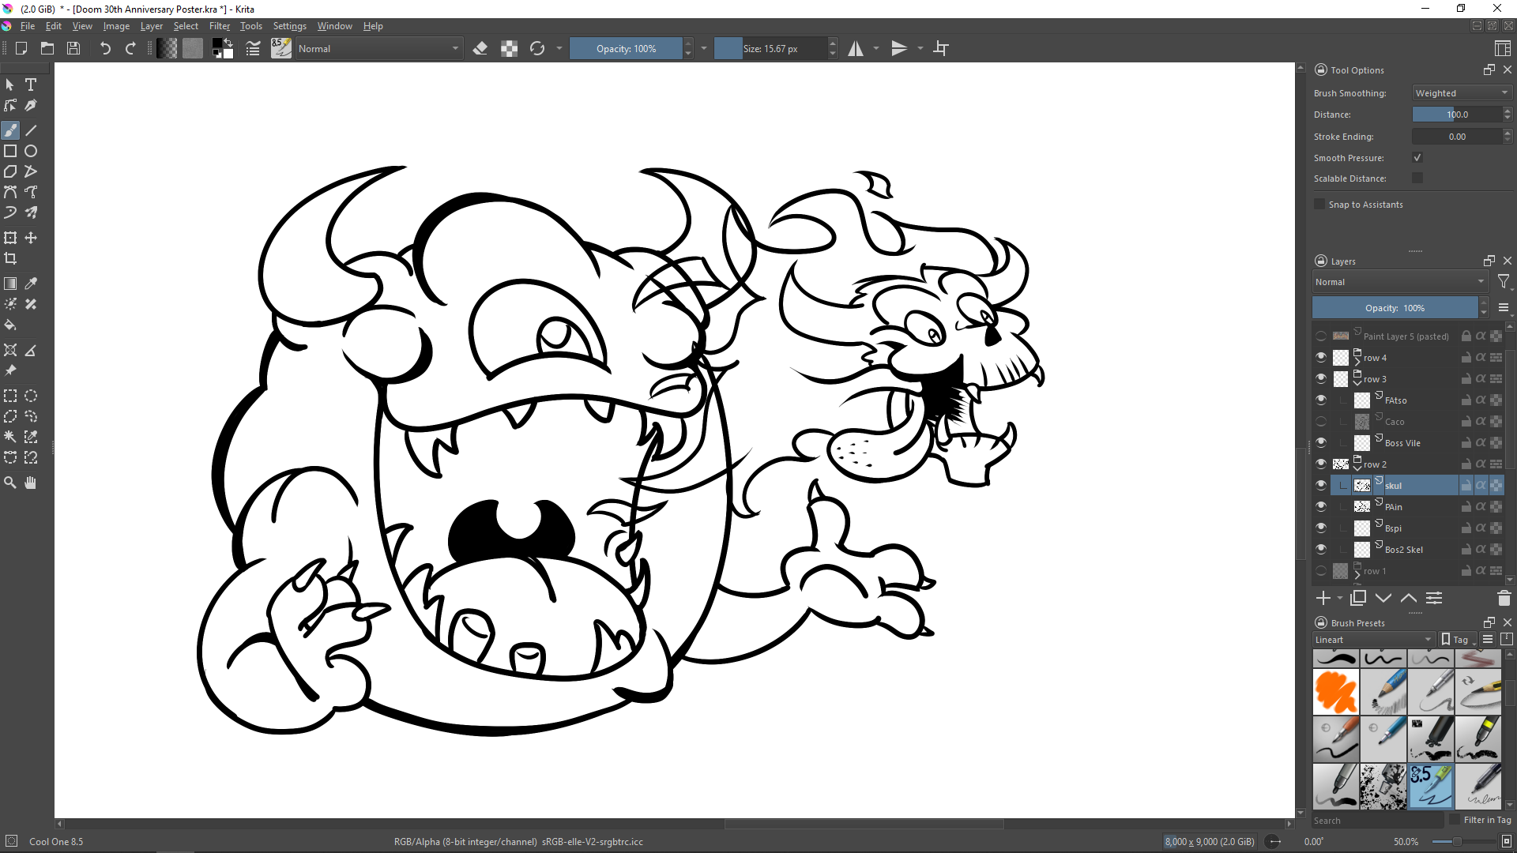Open the Brush Smoothing Weighted dropdown
The image size is (1517, 853).
click(x=1462, y=92)
